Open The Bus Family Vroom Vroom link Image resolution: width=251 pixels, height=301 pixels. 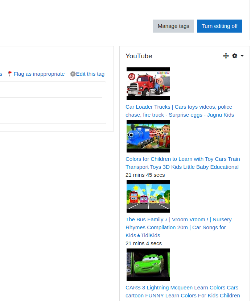click(x=178, y=227)
